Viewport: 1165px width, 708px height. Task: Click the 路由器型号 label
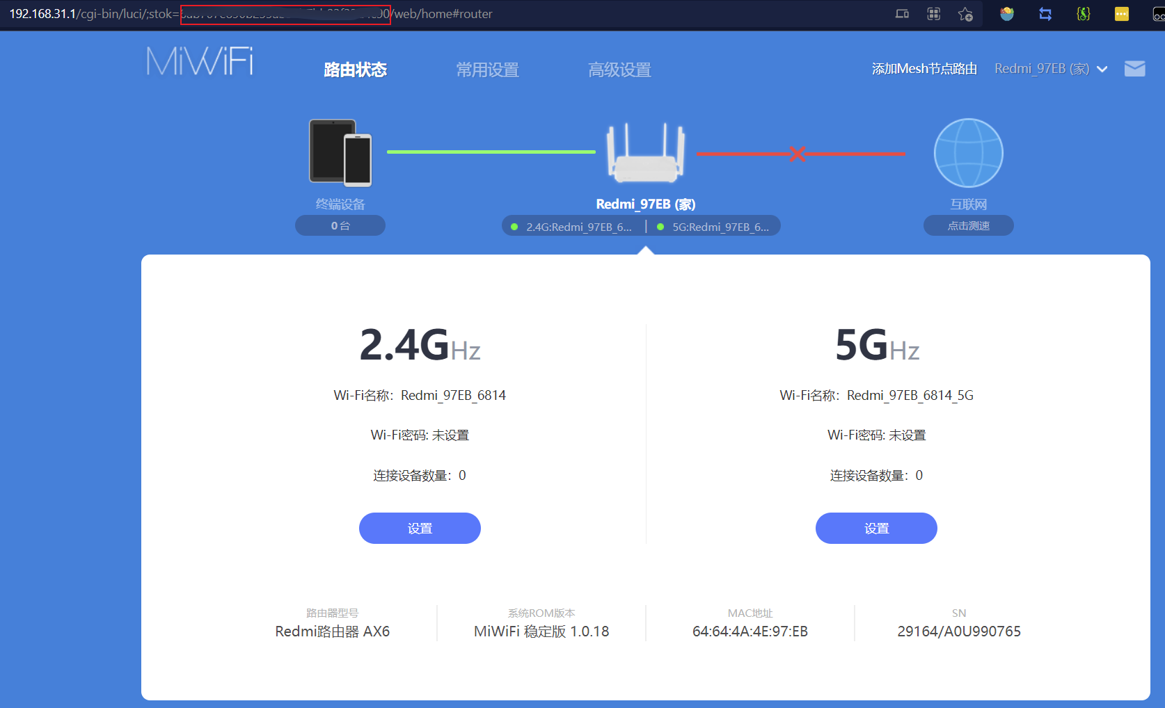tap(333, 613)
